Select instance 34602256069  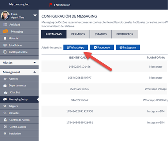(x=79, y=100)
